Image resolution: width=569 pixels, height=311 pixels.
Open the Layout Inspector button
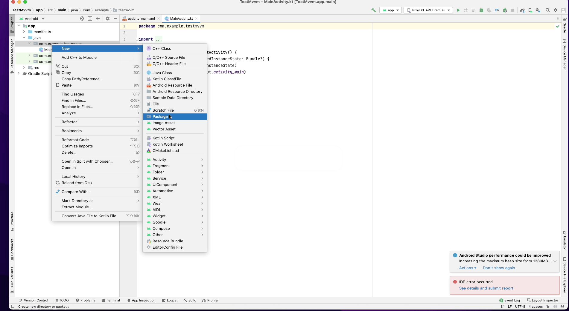point(542,300)
